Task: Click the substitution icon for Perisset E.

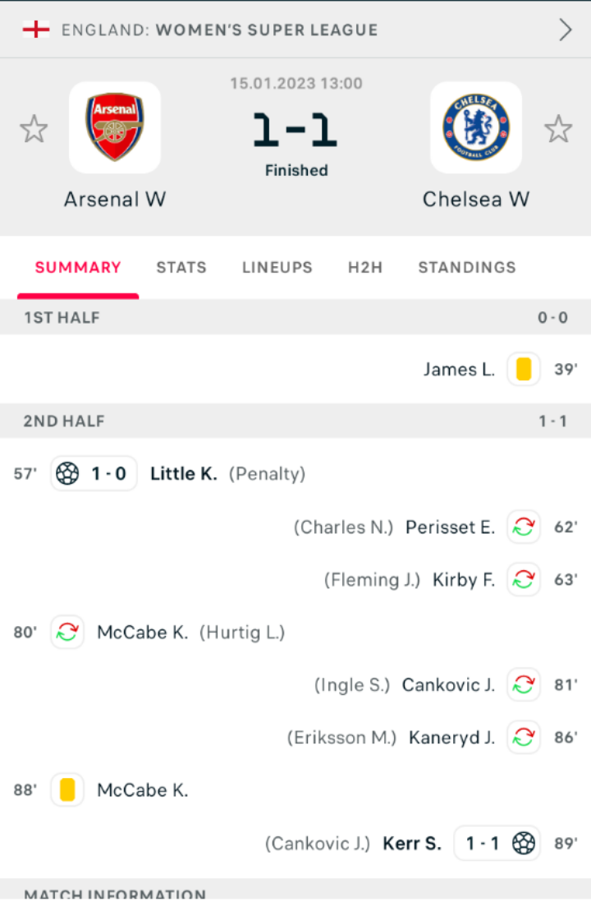Action: point(524,527)
